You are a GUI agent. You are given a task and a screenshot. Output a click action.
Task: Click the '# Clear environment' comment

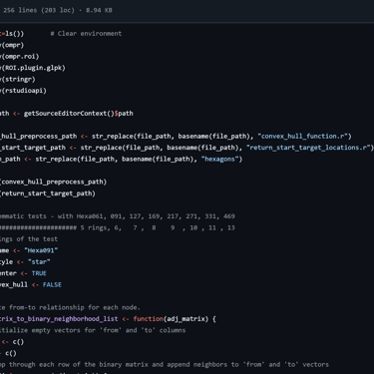[x=86, y=34]
